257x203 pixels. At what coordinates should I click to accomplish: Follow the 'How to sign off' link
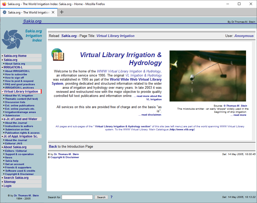click(15, 78)
